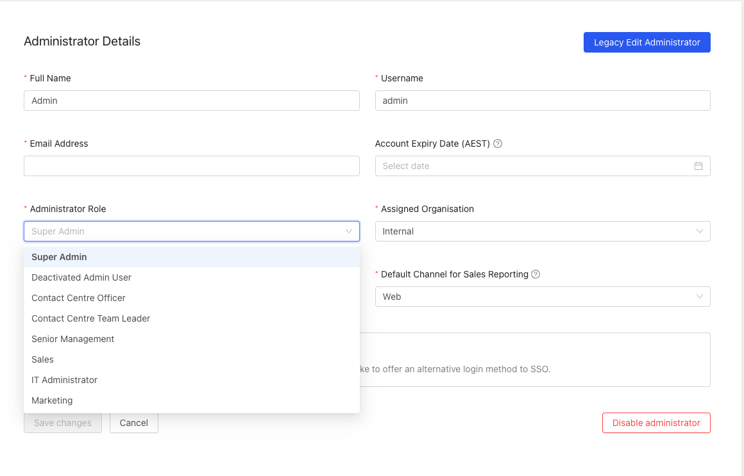Click Legacy Edit Administrator button
This screenshot has height=476, width=744.
click(647, 42)
